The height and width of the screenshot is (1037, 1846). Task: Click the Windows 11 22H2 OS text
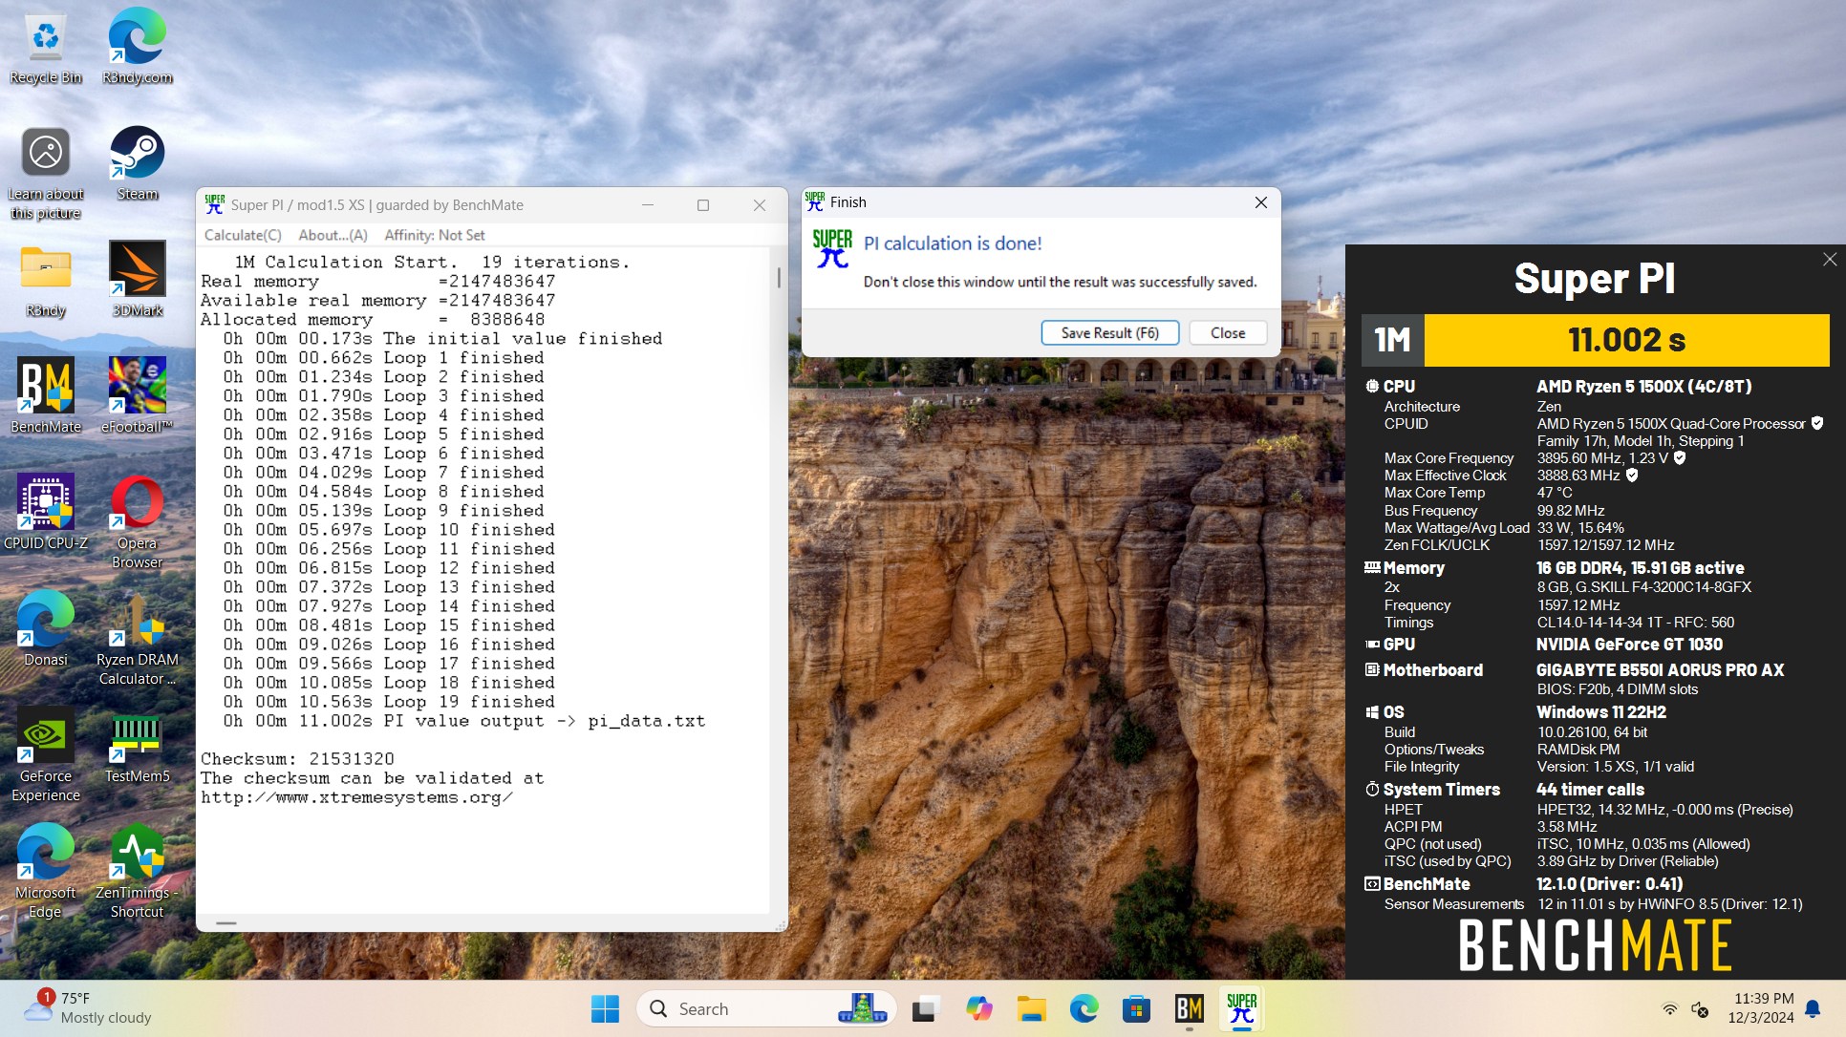pyautogui.click(x=1600, y=712)
